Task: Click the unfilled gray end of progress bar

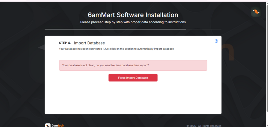Action: point(204,29)
